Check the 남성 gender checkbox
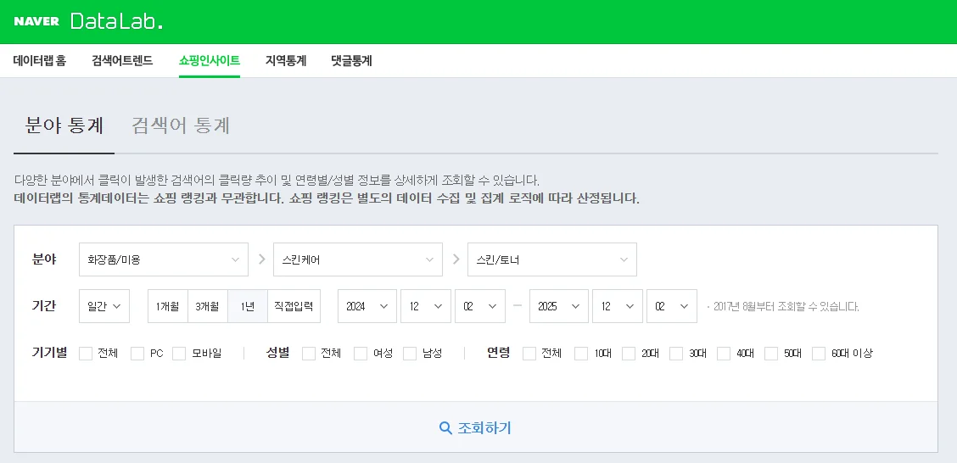957x463 pixels. tap(410, 354)
